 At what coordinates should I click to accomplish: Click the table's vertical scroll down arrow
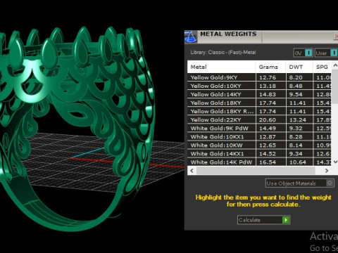coord(335,162)
